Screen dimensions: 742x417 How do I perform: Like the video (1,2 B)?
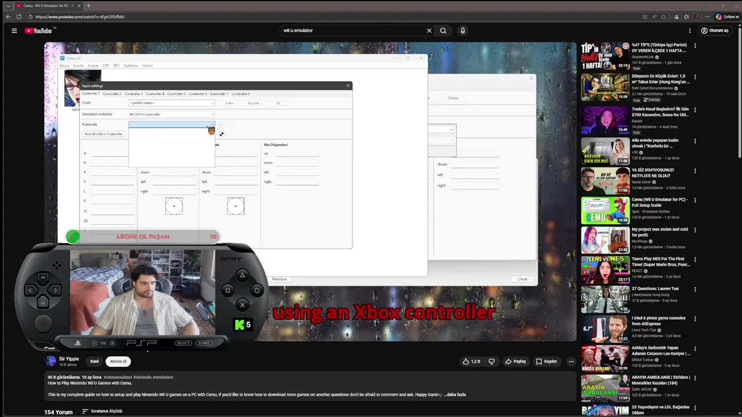point(471,361)
